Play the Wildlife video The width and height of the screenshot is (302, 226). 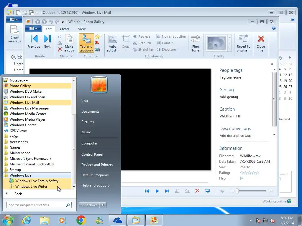[x=157, y=191]
